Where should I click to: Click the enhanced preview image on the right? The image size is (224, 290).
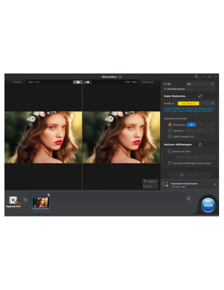click(121, 137)
